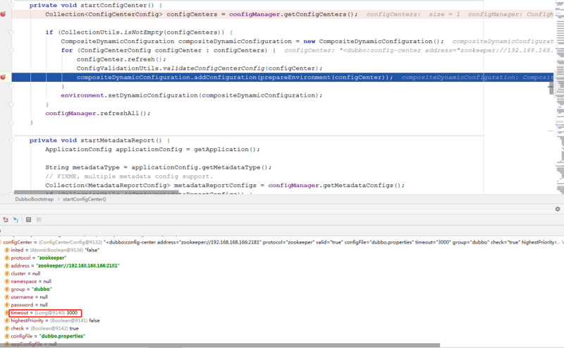Select the appConfigFile = null row

(x=282, y=344)
